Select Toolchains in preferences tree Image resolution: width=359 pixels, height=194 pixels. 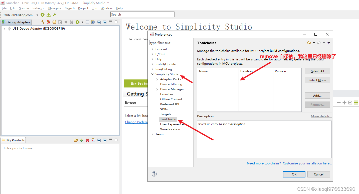click(x=168, y=119)
